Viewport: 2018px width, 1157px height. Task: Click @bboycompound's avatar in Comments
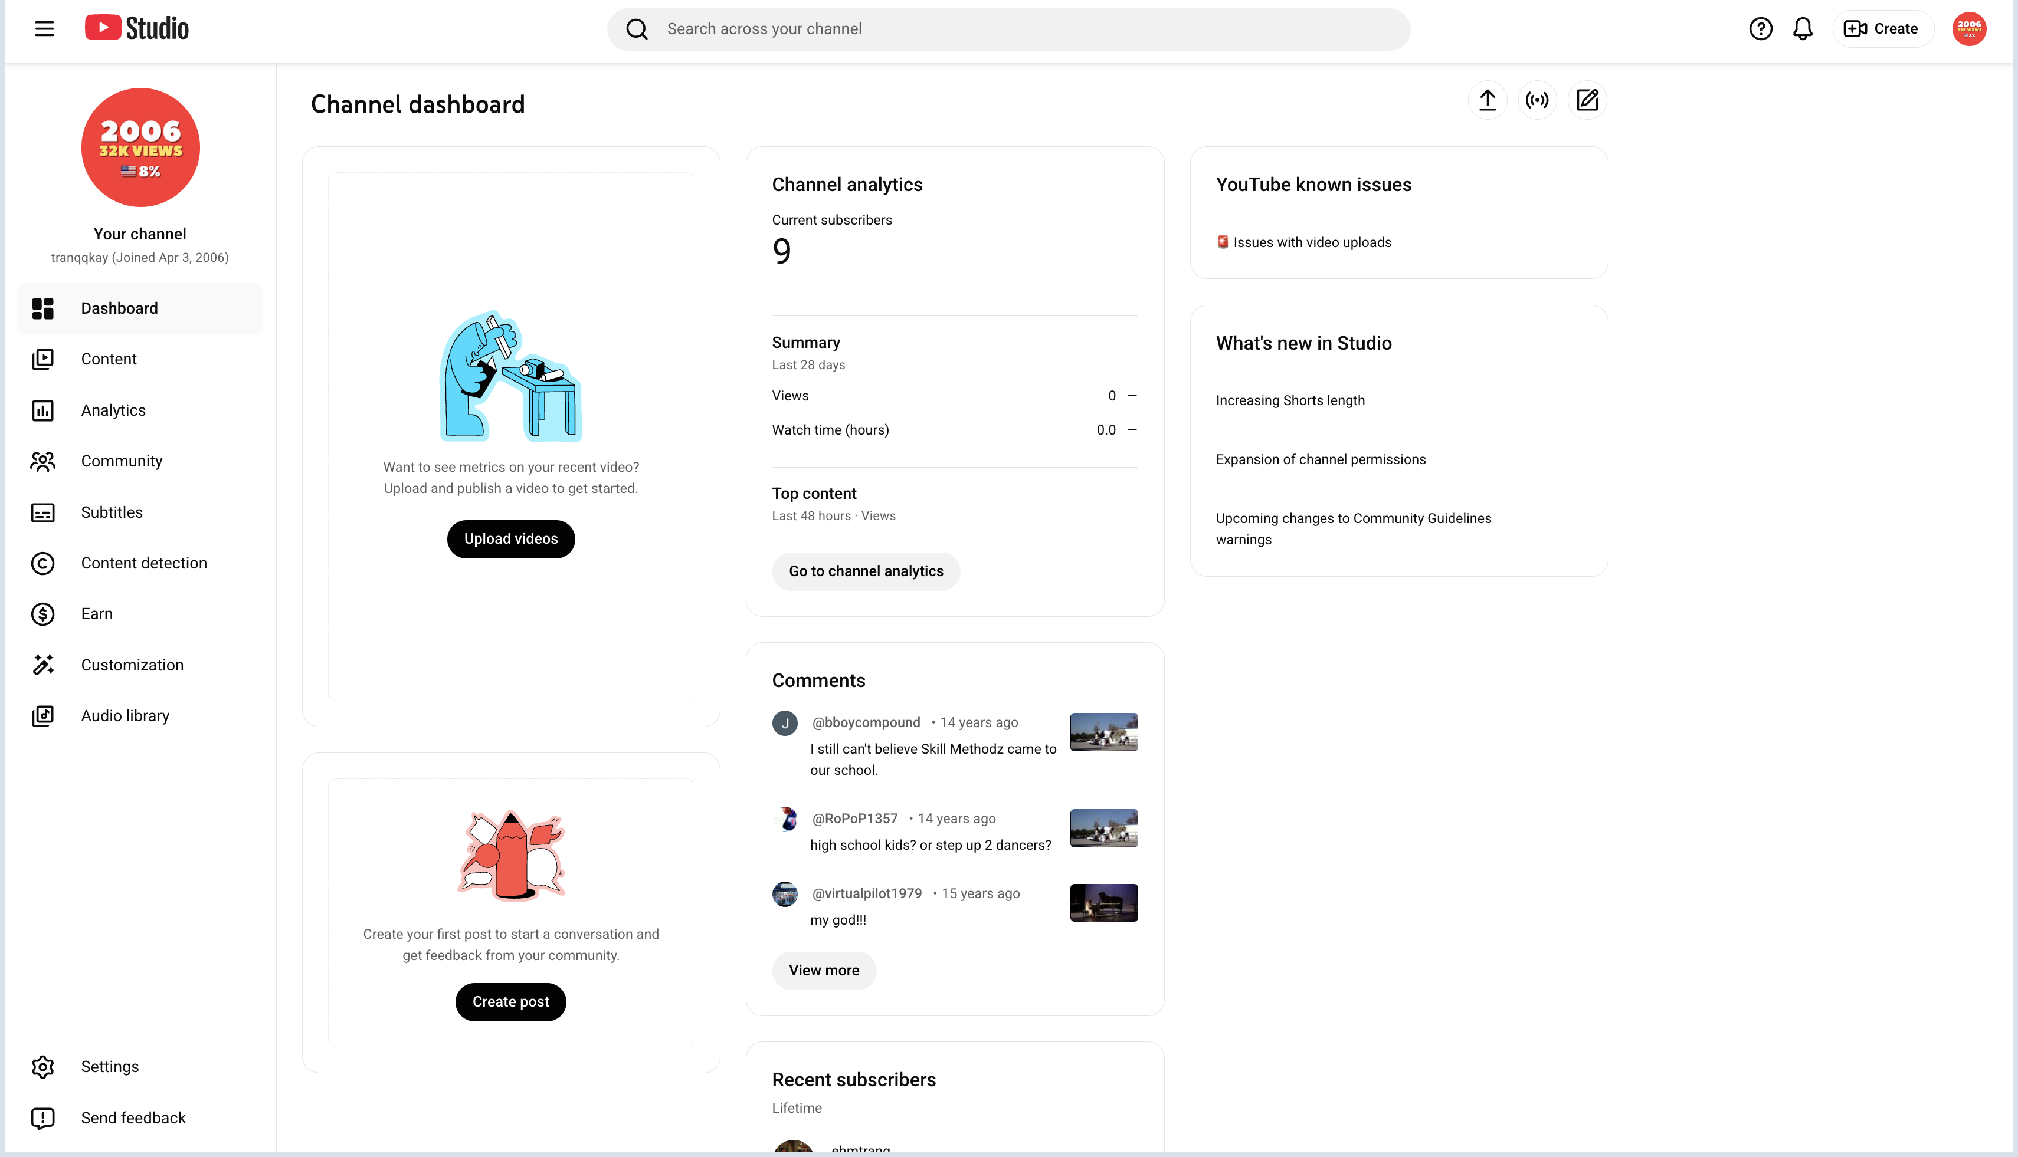click(x=785, y=723)
